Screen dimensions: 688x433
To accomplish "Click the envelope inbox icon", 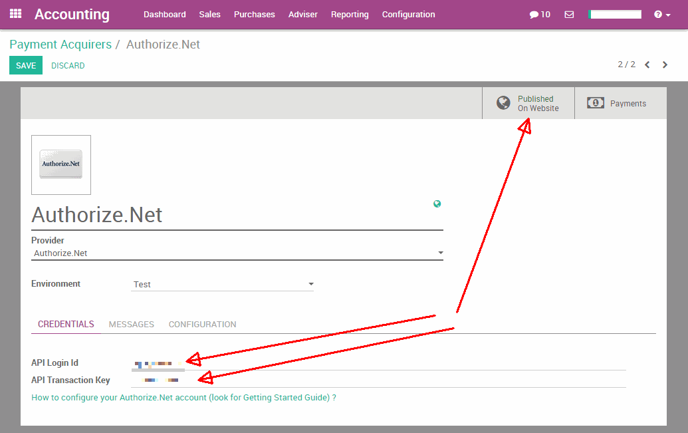I will pos(569,15).
